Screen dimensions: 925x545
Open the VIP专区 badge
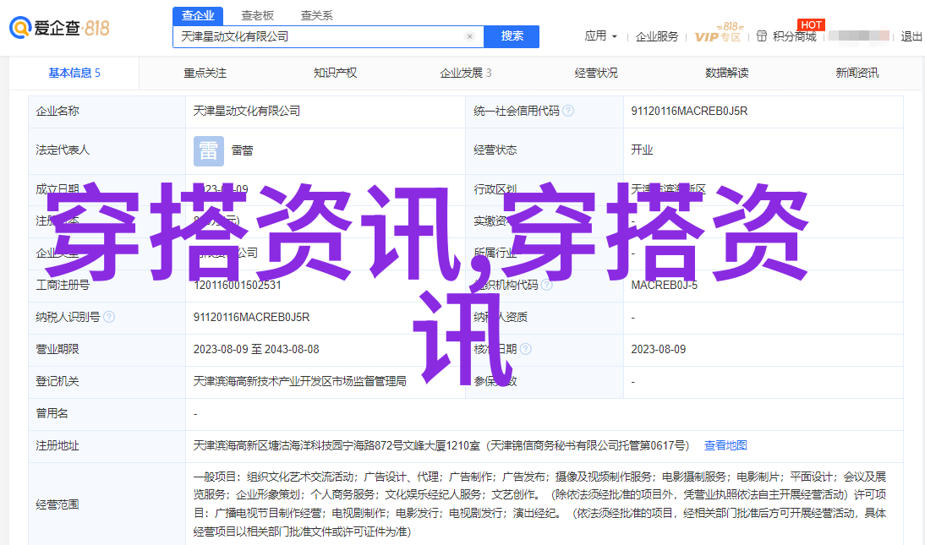pos(717,34)
